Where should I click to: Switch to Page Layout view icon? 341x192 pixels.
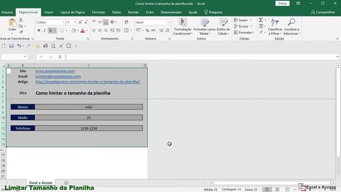click(x=277, y=189)
